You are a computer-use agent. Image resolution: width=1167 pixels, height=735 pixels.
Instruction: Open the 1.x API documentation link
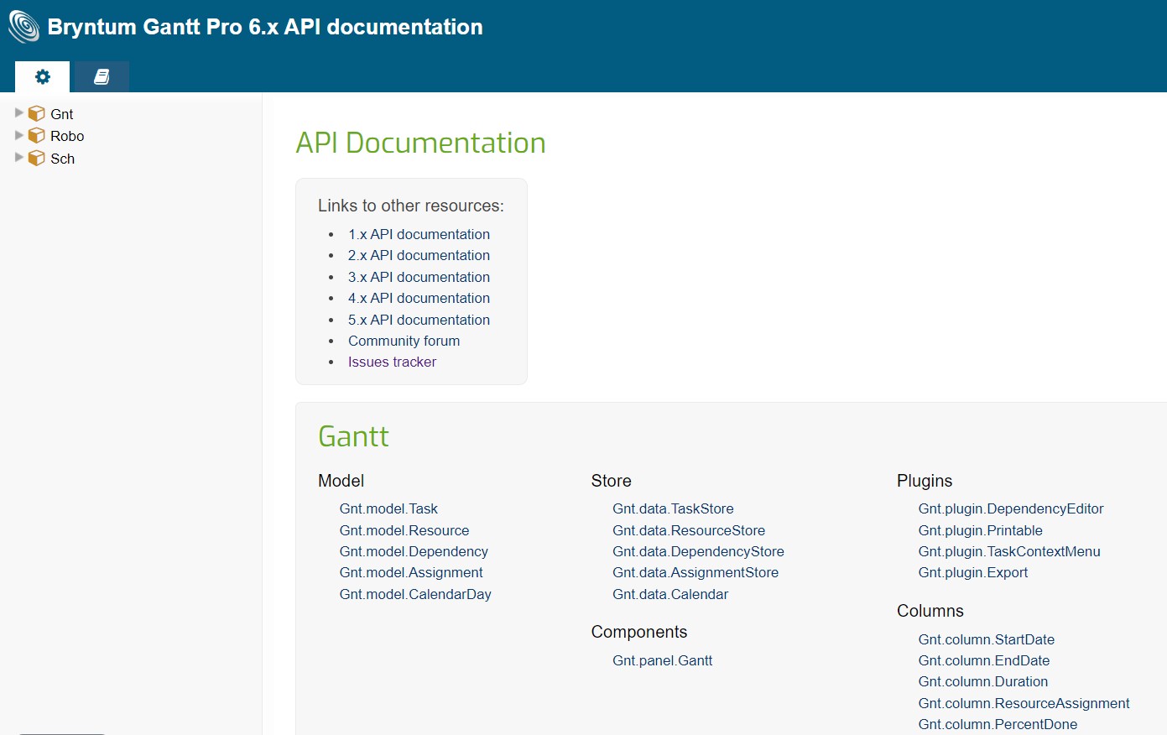point(419,234)
